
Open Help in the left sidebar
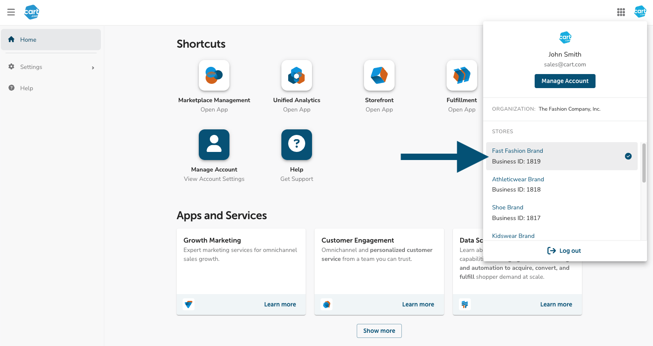[x=26, y=88]
